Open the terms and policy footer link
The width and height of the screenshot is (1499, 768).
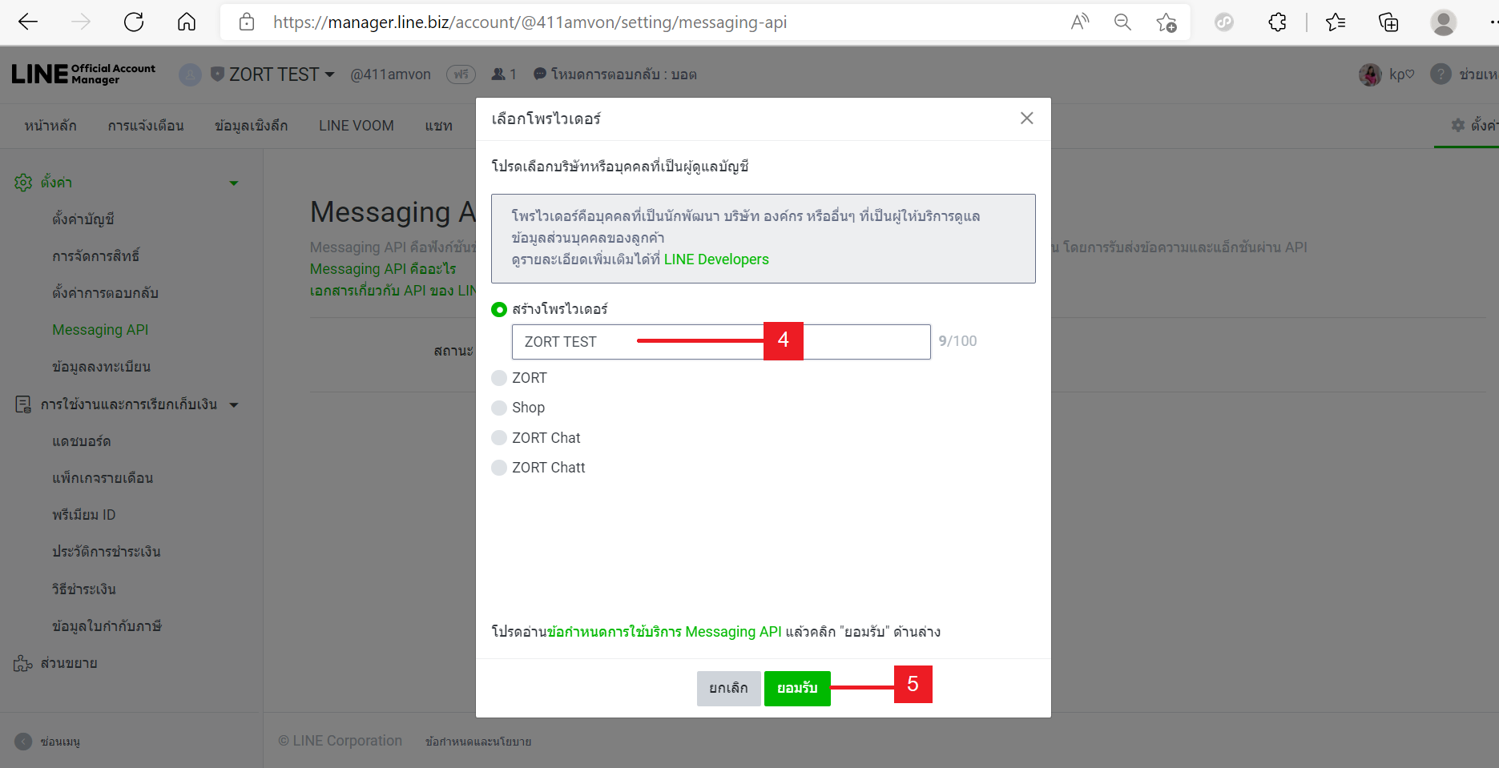click(478, 742)
